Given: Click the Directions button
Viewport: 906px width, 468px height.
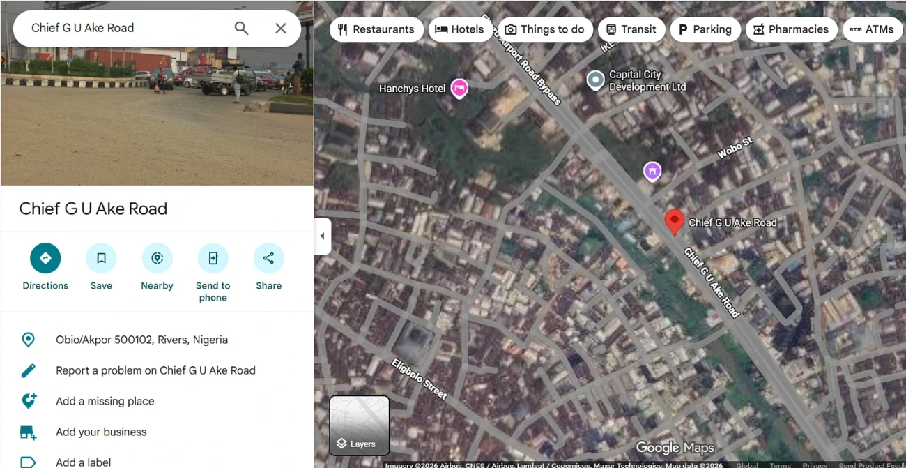Looking at the screenshot, I should click(45, 258).
